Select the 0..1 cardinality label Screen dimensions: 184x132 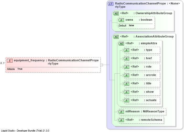2,63
